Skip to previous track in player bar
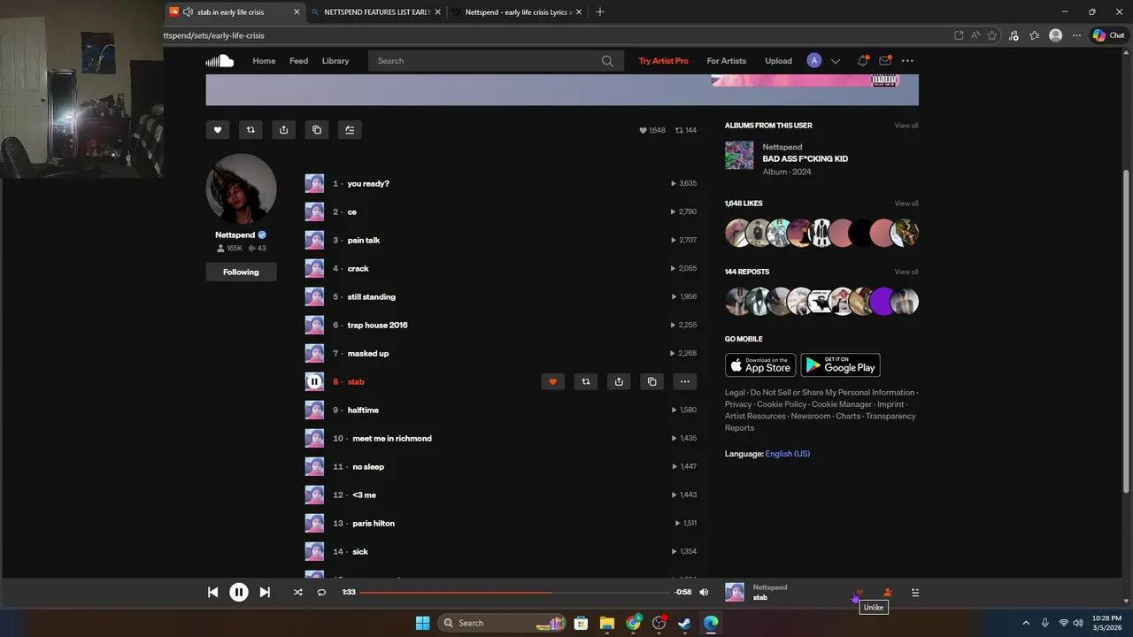 212,592
